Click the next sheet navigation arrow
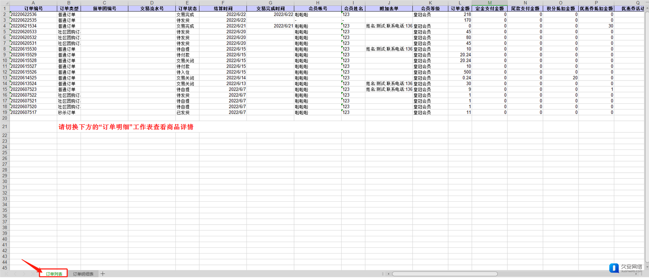The image size is (649, 278). coord(24,274)
